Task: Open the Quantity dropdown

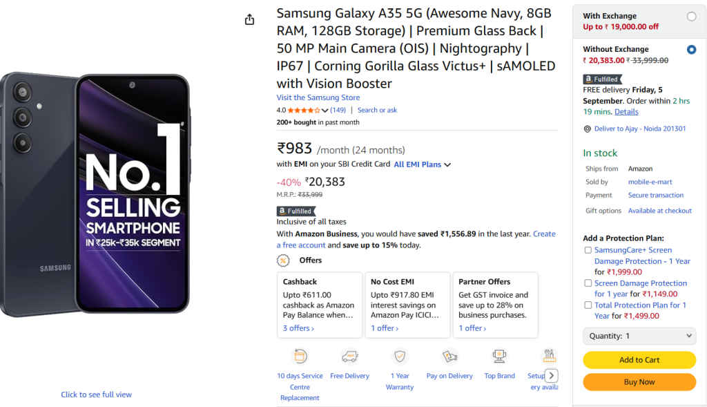Action: (639, 336)
